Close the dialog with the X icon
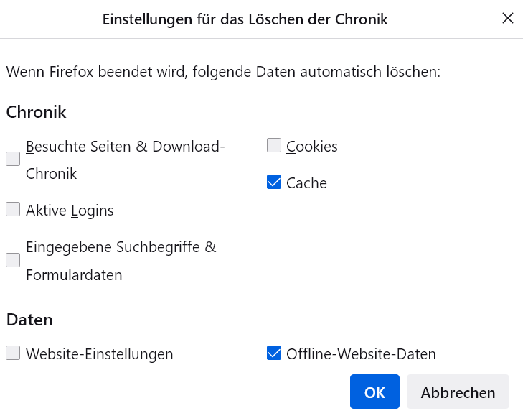The width and height of the screenshot is (523, 416). click(x=508, y=19)
